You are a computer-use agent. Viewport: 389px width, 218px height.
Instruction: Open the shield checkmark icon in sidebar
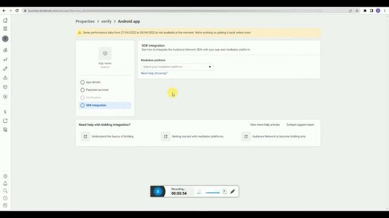point(5,97)
